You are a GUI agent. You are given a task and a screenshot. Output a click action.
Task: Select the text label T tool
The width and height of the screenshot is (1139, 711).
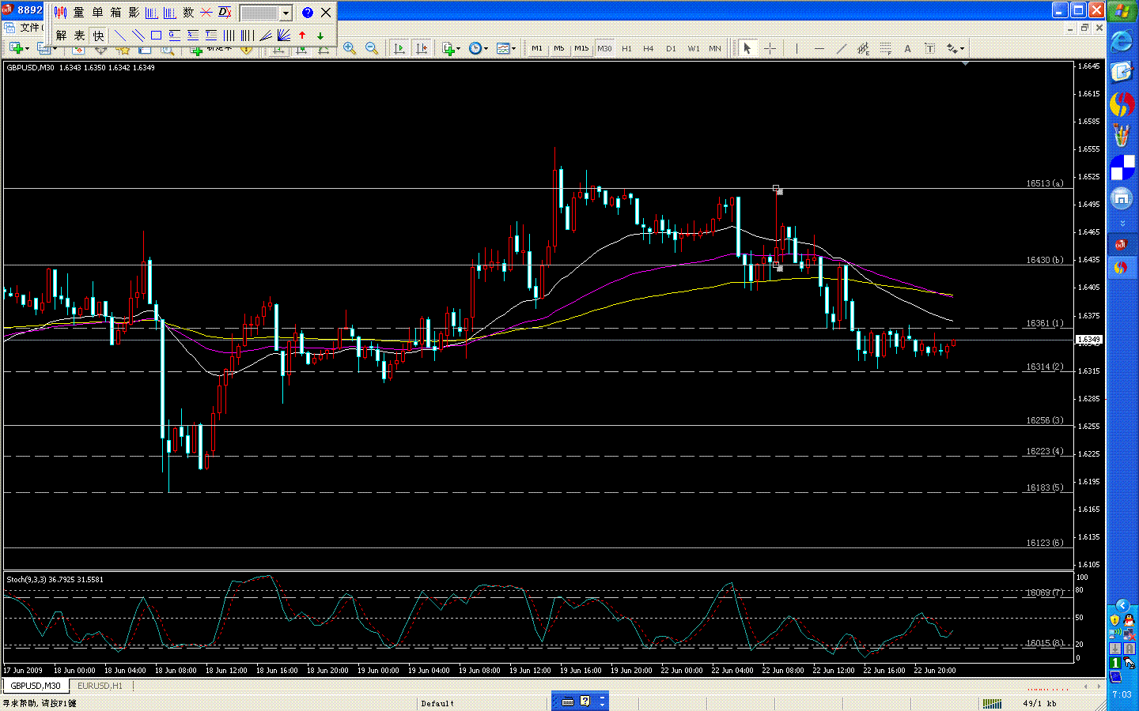click(930, 49)
